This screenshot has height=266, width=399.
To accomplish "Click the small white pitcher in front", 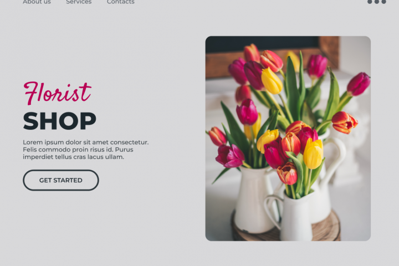I will coord(293,216).
